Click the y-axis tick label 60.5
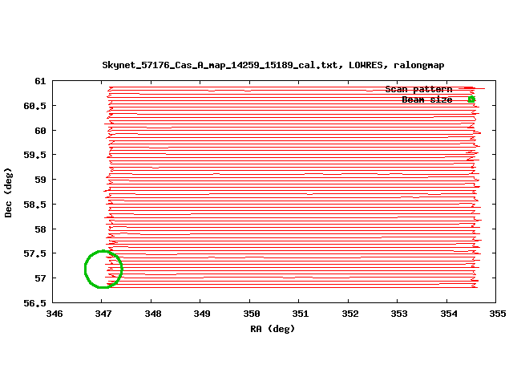The width and height of the screenshot is (513, 385). (x=34, y=106)
